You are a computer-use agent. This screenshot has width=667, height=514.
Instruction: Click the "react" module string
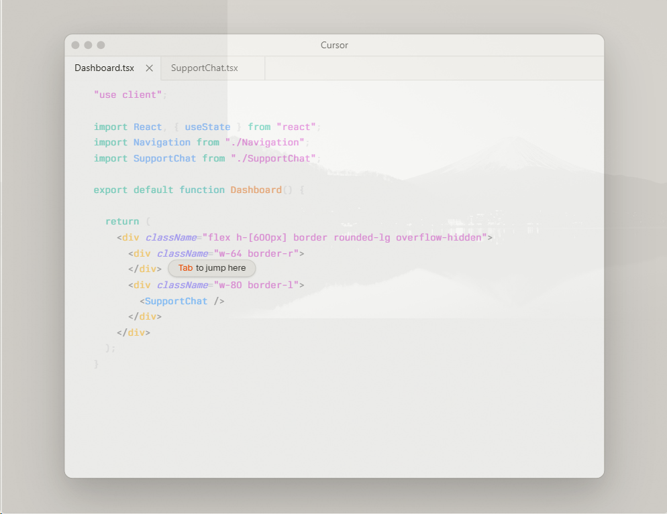[296, 127]
